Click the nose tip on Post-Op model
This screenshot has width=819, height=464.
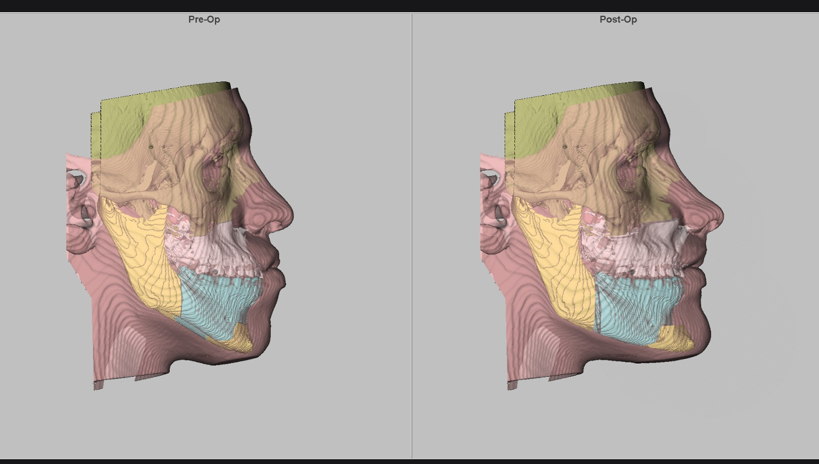(x=720, y=217)
